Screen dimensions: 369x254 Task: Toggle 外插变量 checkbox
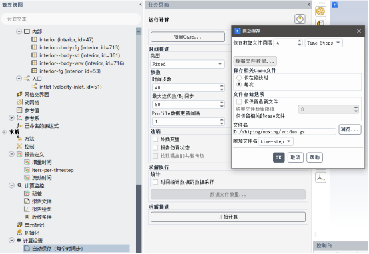155,139
